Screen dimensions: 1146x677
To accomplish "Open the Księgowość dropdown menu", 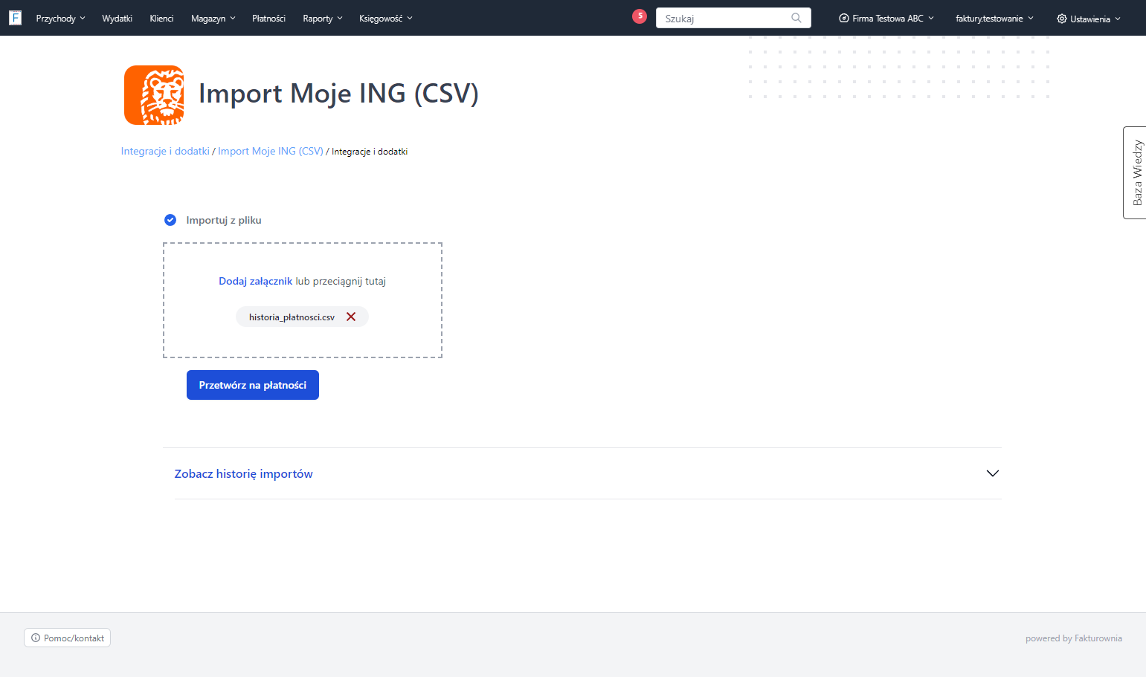I will point(386,18).
